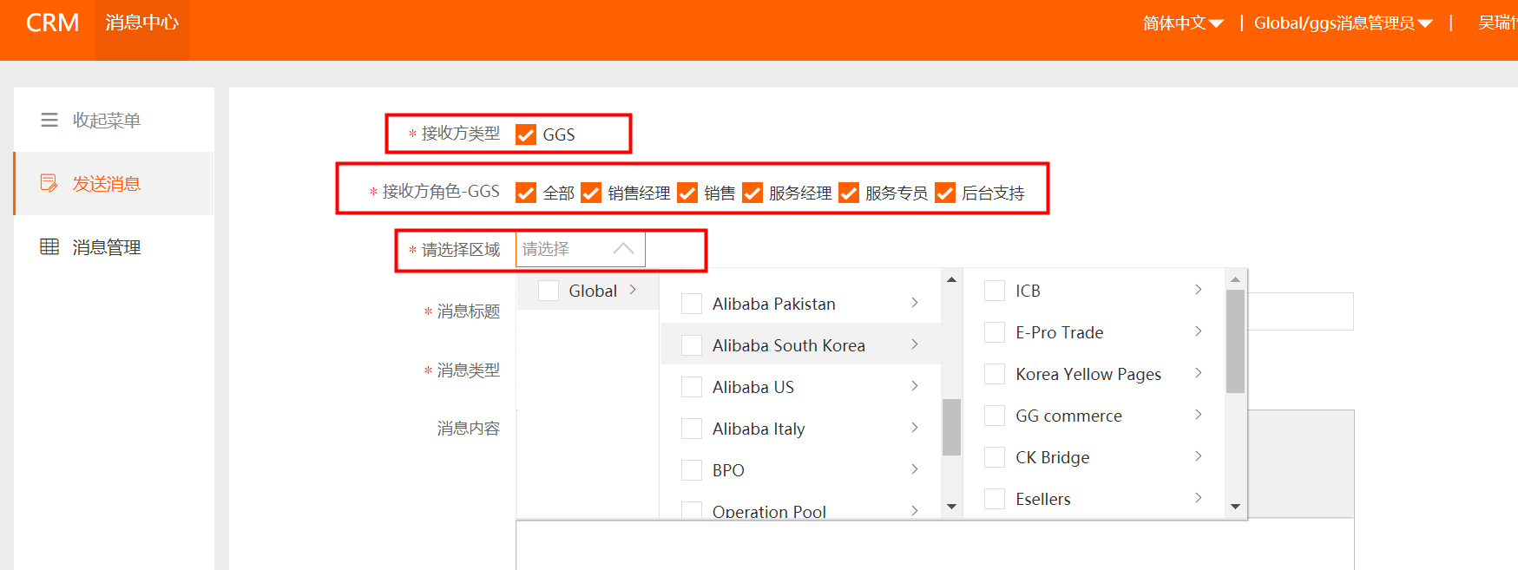Screen dimensions: 1518x570
Task: Click the middle region list scrollbar thumb
Action: pyautogui.click(x=951, y=427)
